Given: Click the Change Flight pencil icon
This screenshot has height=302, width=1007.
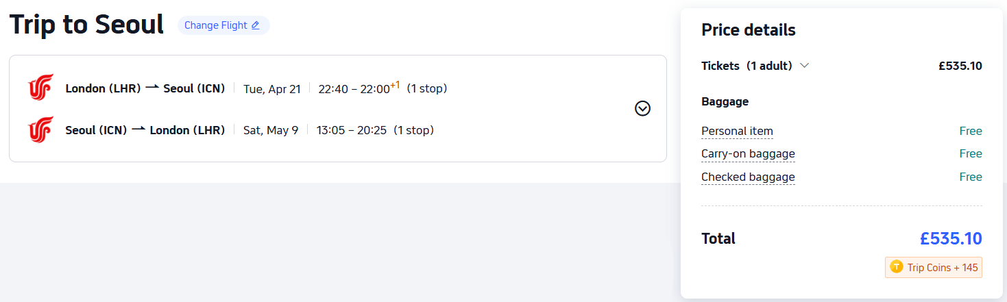Looking at the screenshot, I should click(x=256, y=25).
